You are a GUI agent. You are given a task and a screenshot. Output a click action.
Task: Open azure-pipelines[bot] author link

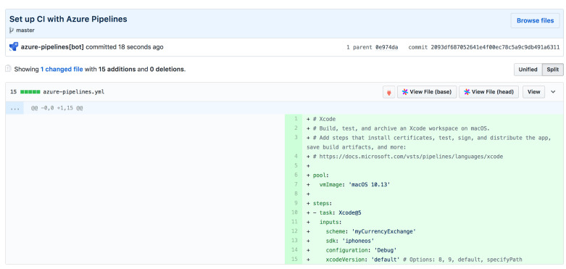[52, 47]
